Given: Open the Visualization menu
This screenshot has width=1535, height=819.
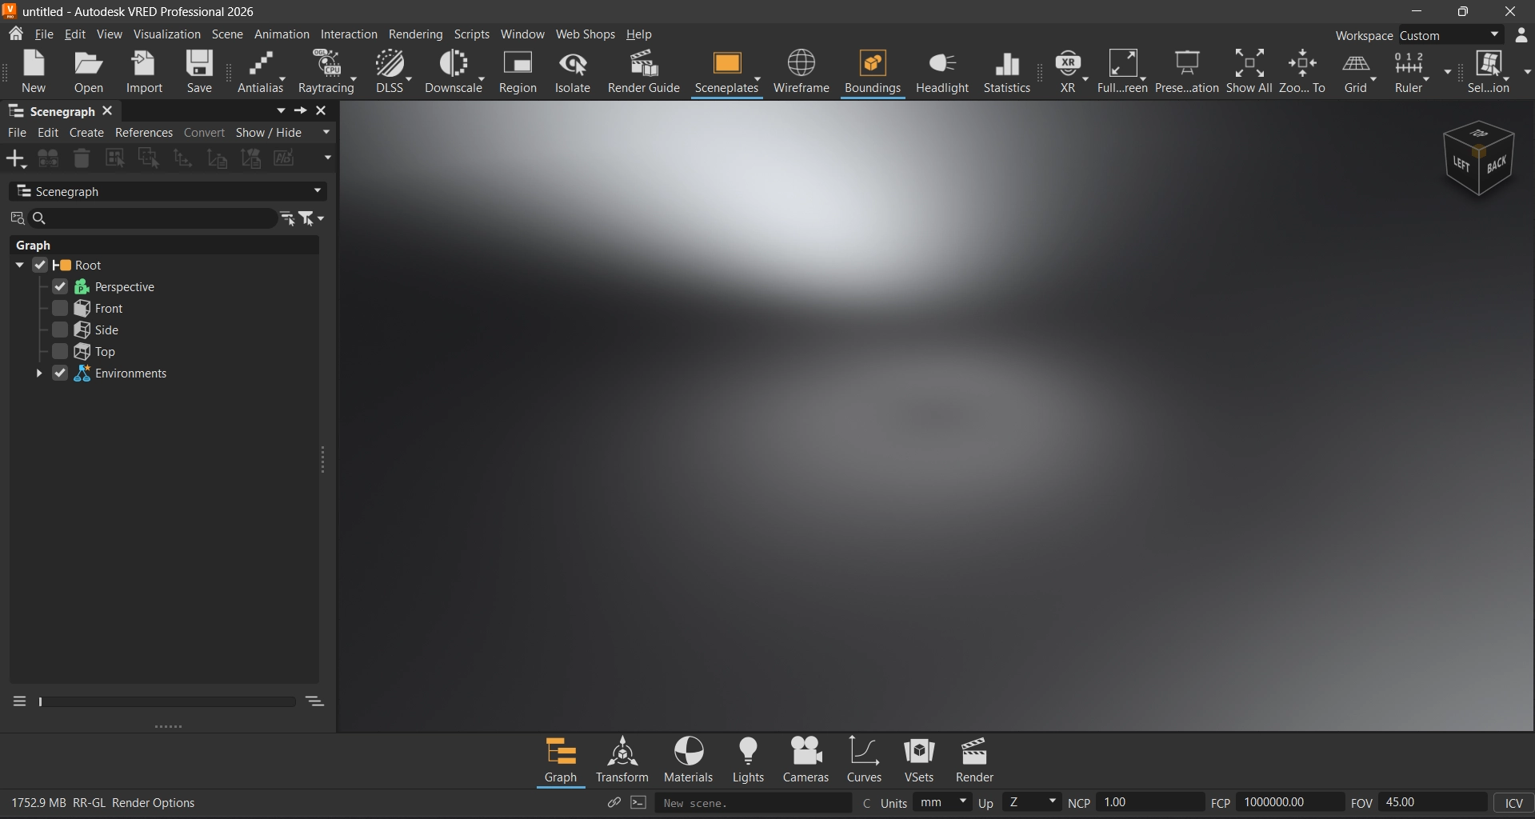Looking at the screenshot, I should click(166, 34).
